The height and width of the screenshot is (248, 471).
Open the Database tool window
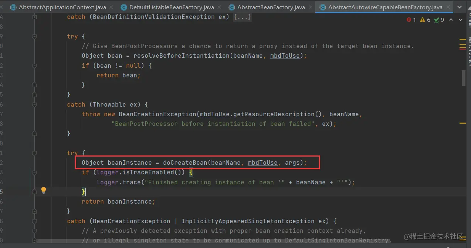469,51
